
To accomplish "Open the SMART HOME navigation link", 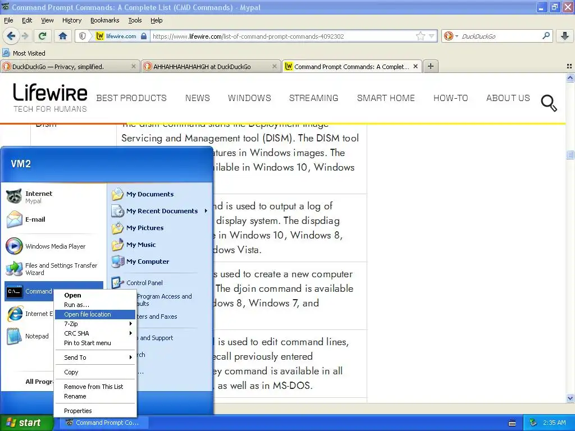I will 386,98.
